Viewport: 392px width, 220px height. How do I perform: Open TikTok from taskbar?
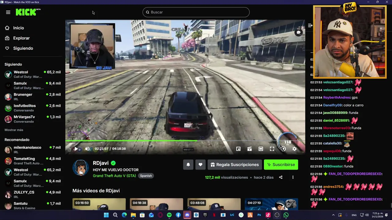(x=268, y=215)
